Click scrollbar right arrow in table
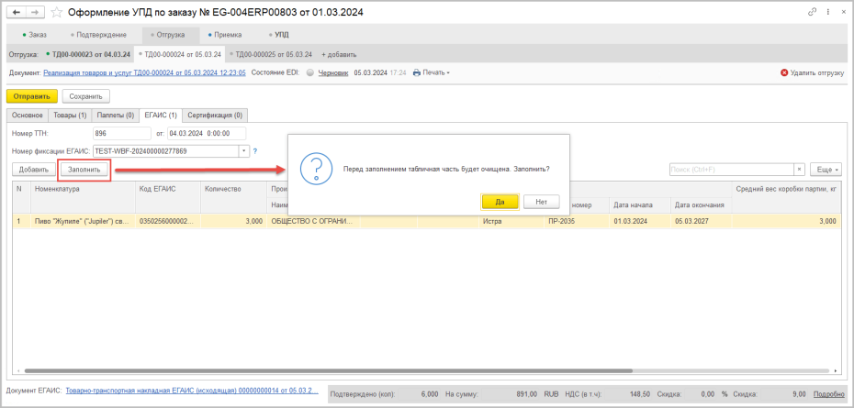The height and width of the screenshot is (408, 854). (x=836, y=370)
